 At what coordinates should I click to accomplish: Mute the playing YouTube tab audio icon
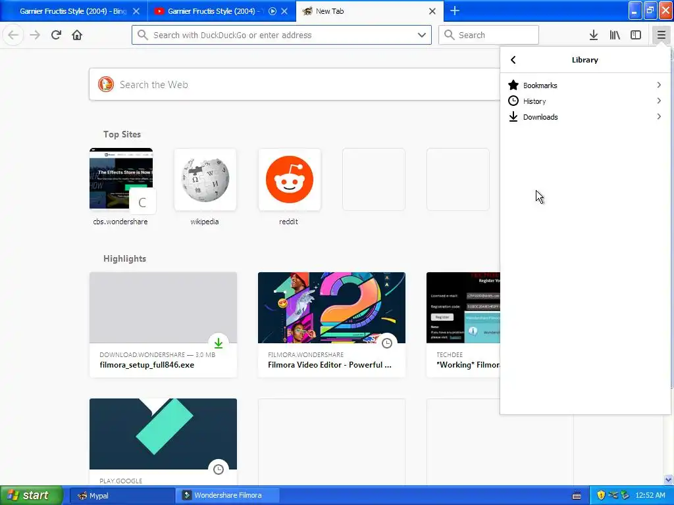coord(272,11)
